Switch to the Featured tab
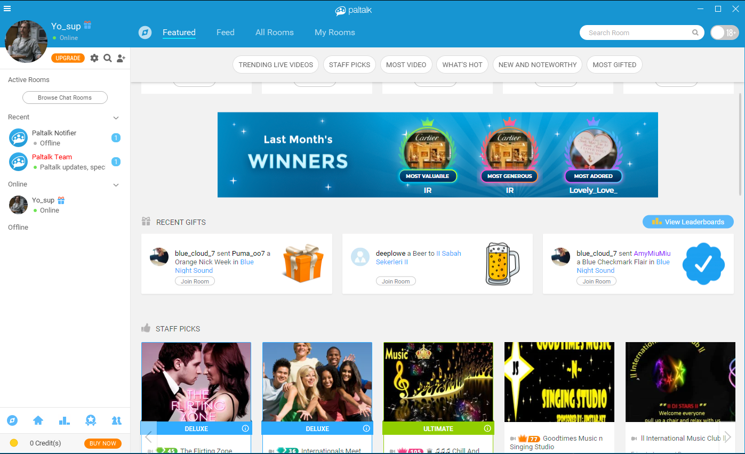The height and width of the screenshot is (454, 745). [x=179, y=33]
